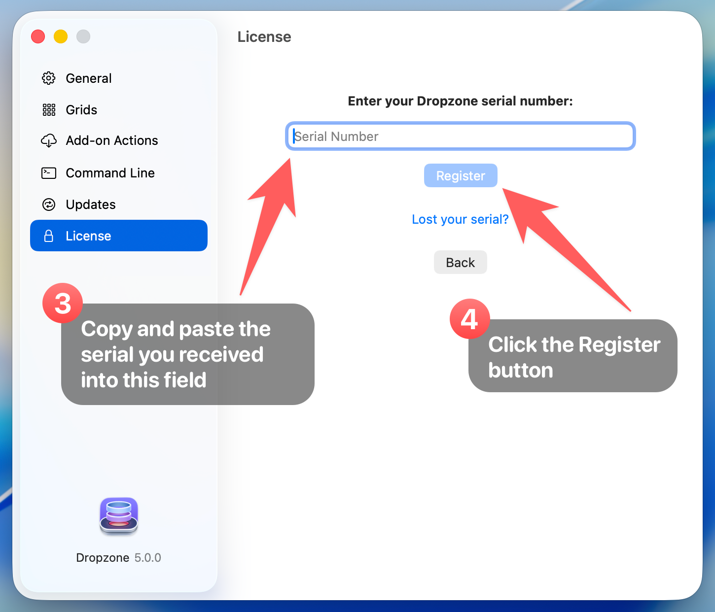Open the General settings label
This screenshot has width=715, height=612.
[x=89, y=78]
